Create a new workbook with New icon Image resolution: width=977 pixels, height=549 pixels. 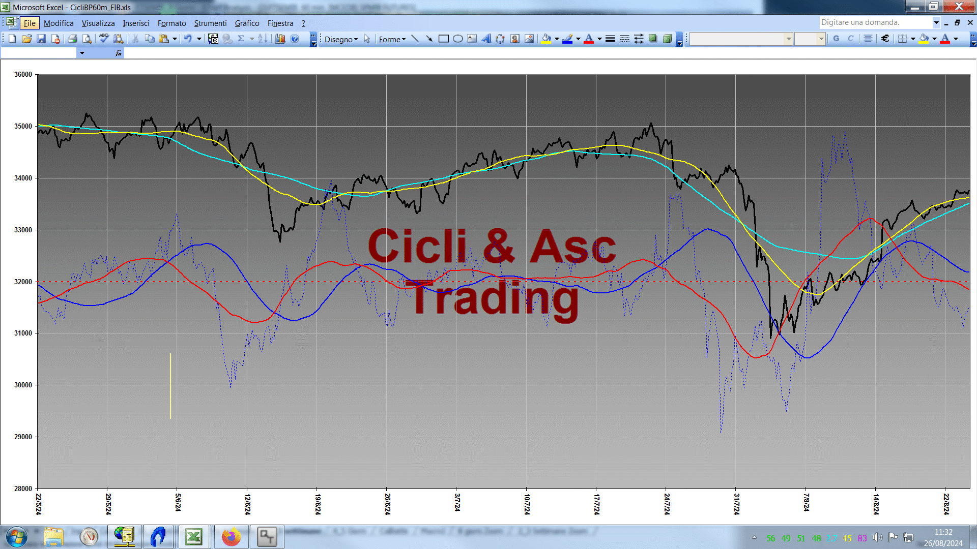(x=12, y=39)
